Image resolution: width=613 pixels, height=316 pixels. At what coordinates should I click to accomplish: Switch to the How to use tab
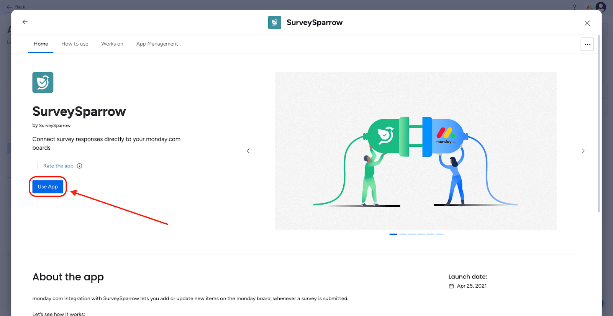pos(75,44)
